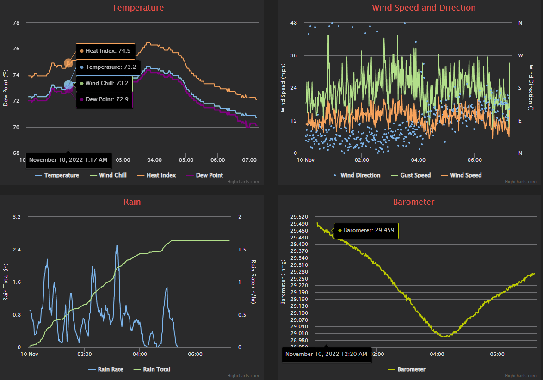Click 04:00 on Rain chart x-axis
The height and width of the screenshot is (380, 543).
pos(140,354)
